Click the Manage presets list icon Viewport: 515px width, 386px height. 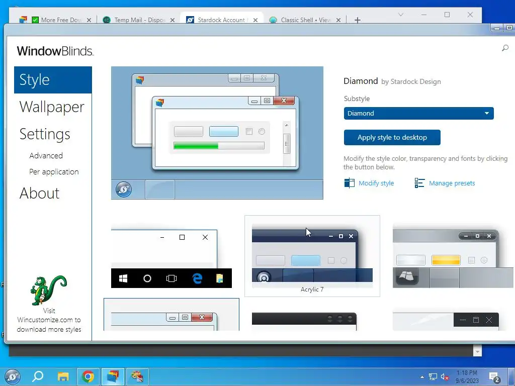click(419, 183)
